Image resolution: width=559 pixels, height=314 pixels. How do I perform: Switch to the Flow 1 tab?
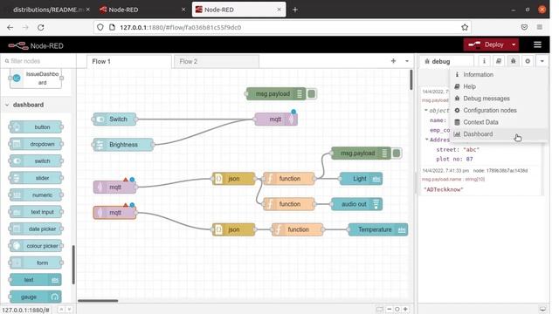tap(129, 61)
